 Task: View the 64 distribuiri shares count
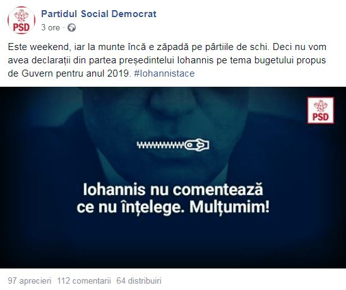(139, 281)
